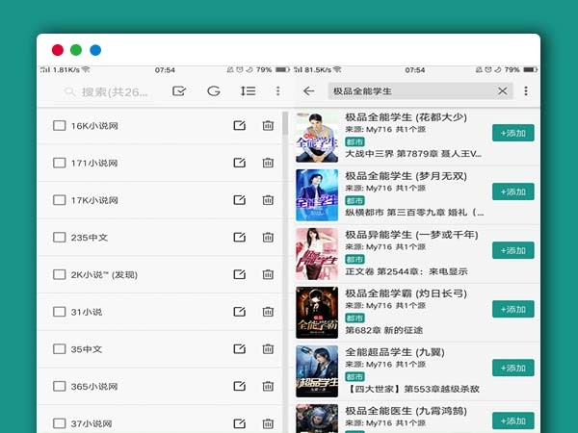Edit the 16K小说网 source

point(239,126)
